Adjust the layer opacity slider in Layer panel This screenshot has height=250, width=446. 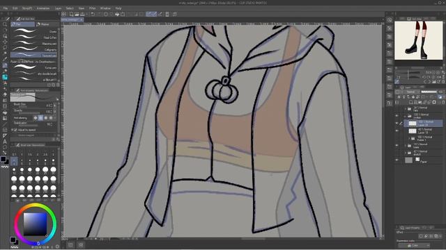pos(429,92)
